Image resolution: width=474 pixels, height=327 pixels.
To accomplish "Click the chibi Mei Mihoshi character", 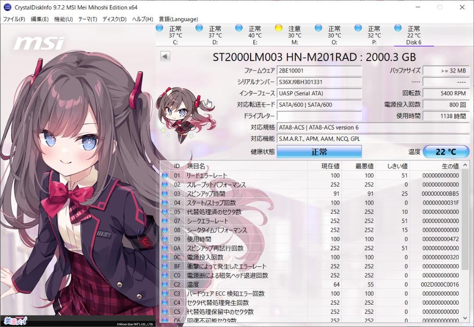I will pos(185,115).
